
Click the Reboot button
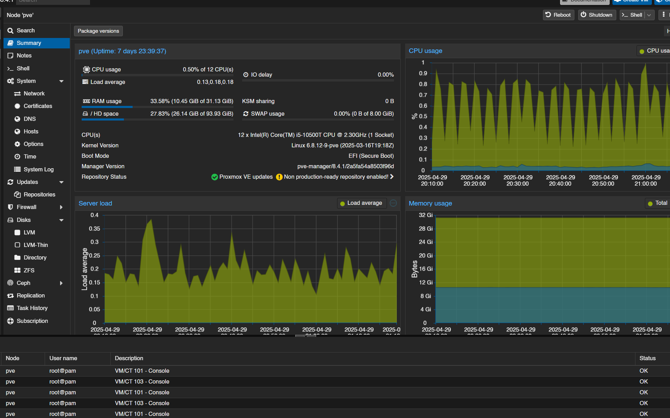click(558, 15)
